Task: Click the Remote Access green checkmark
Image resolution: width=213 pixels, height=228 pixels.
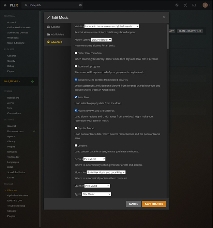Action: tap(34, 131)
